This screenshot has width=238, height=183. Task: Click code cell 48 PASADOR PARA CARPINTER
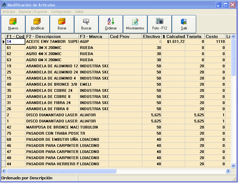15,158
